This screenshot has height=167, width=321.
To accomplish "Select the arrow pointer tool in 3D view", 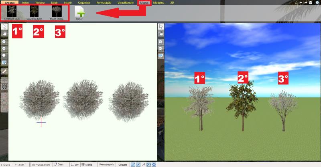I will point(160,26).
